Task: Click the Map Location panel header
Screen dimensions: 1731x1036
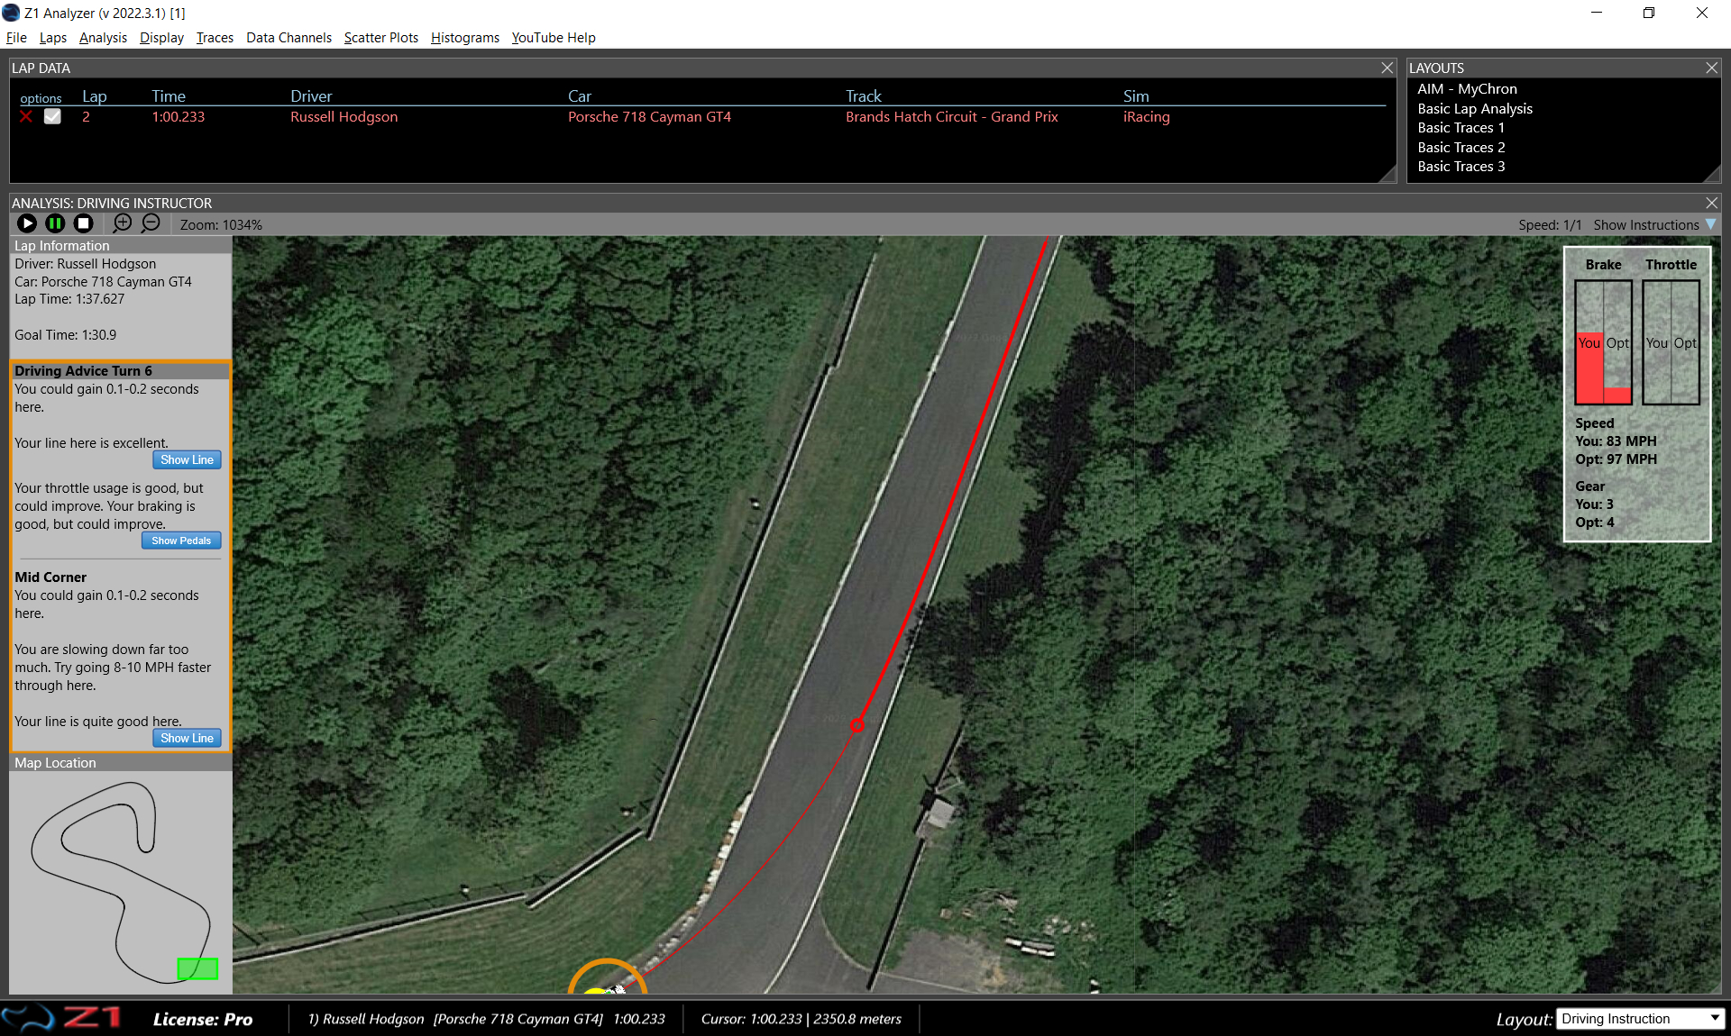Action: [x=121, y=763]
